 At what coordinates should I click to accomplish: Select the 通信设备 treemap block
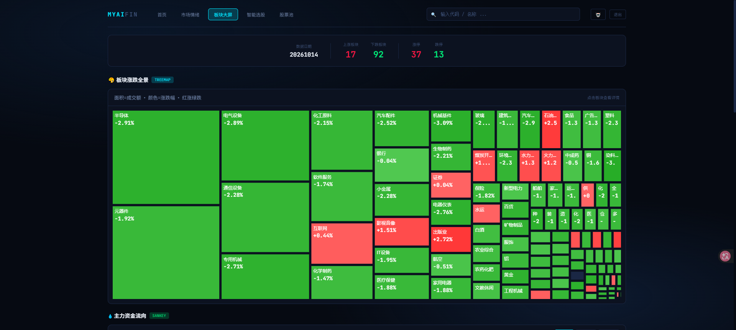tap(265, 217)
